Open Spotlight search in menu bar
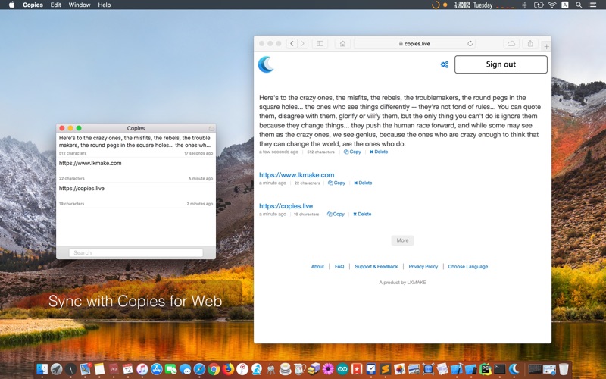 coord(579,5)
